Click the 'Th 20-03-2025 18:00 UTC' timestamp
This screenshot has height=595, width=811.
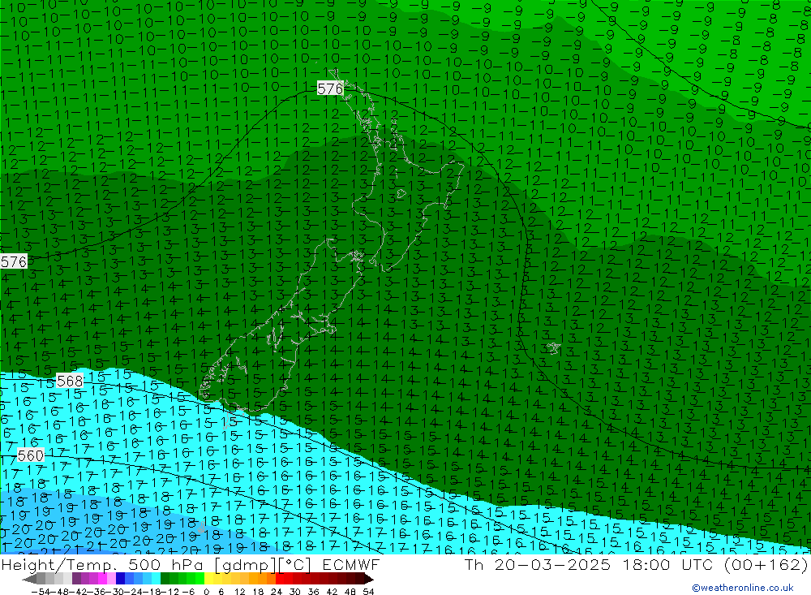(589, 564)
